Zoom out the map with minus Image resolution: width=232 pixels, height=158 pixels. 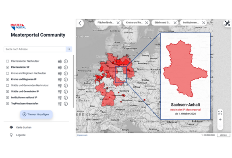pyautogui.click(x=220, y=126)
